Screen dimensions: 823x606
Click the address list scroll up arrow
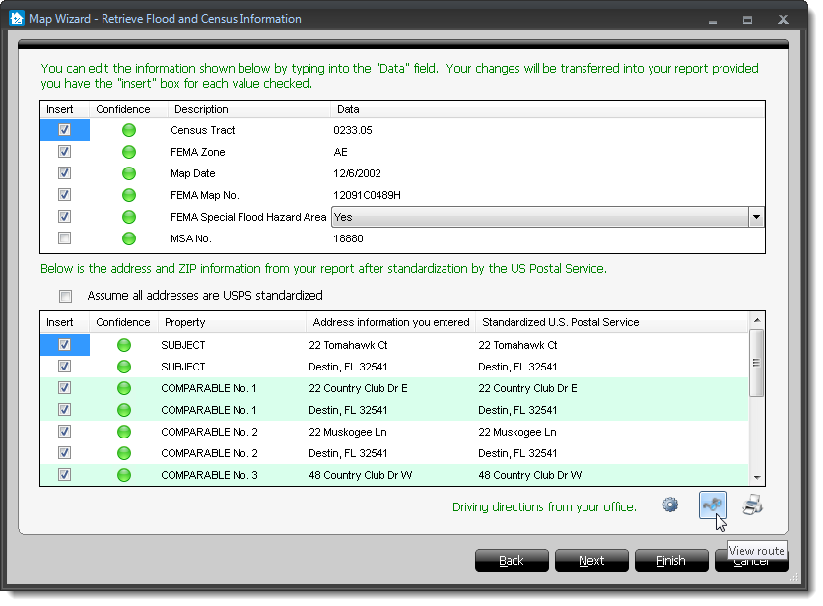pyautogui.click(x=756, y=321)
